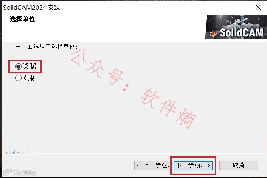Viewport: 267px width, 178px height.
Task: Click the red SolidCAM emblem icon
Action: (213, 33)
